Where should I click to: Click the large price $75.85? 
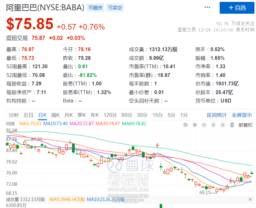click(30, 24)
